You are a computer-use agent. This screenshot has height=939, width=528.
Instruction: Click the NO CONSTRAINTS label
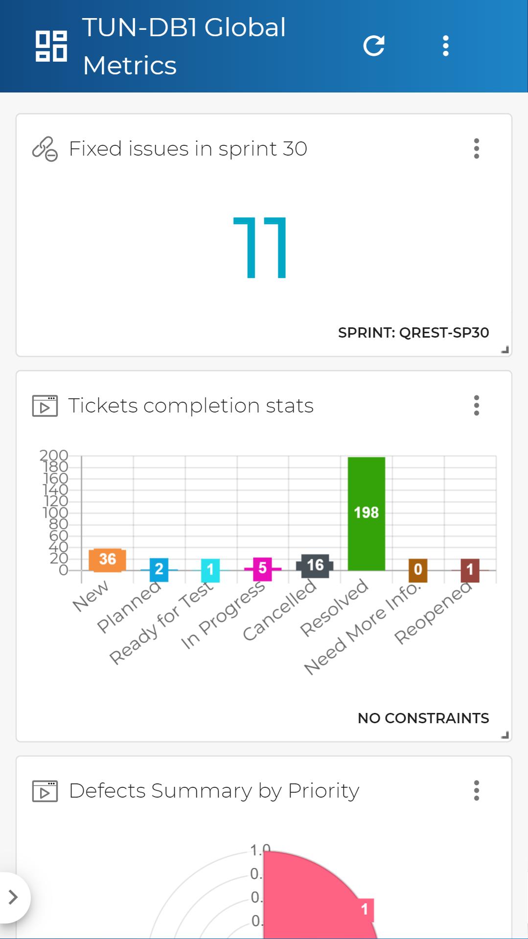pyautogui.click(x=423, y=718)
